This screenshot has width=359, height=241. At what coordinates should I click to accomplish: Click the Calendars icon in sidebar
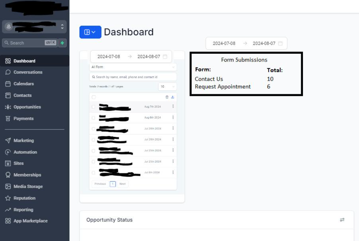click(8, 84)
